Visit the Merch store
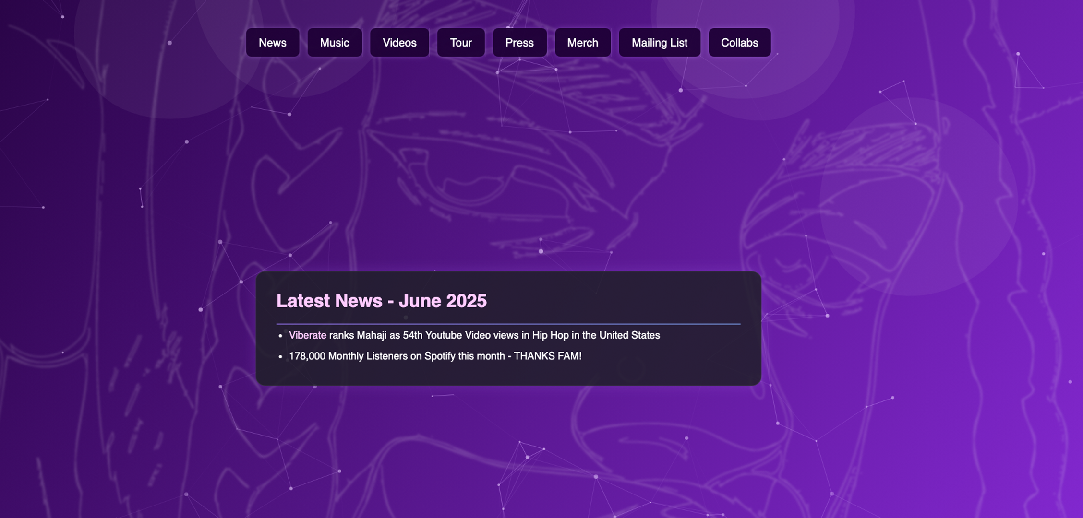 click(x=583, y=43)
